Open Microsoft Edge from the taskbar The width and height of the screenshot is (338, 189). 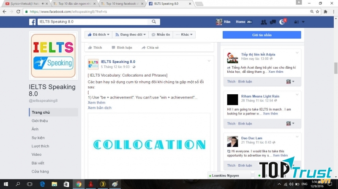pyautogui.click(x=43, y=184)
